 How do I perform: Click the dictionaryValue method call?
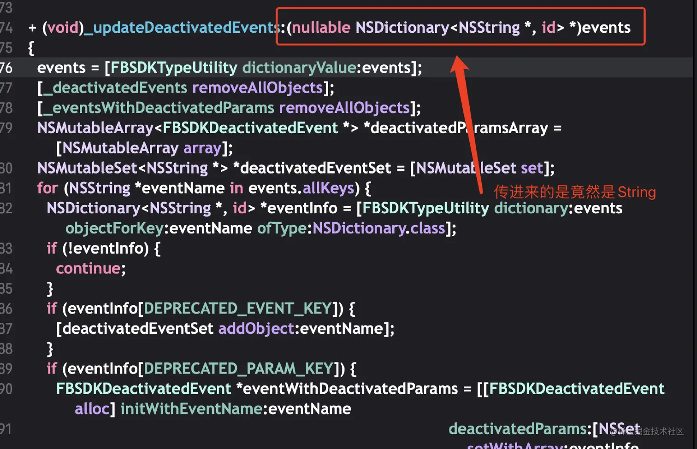click(x=299, y=68)
